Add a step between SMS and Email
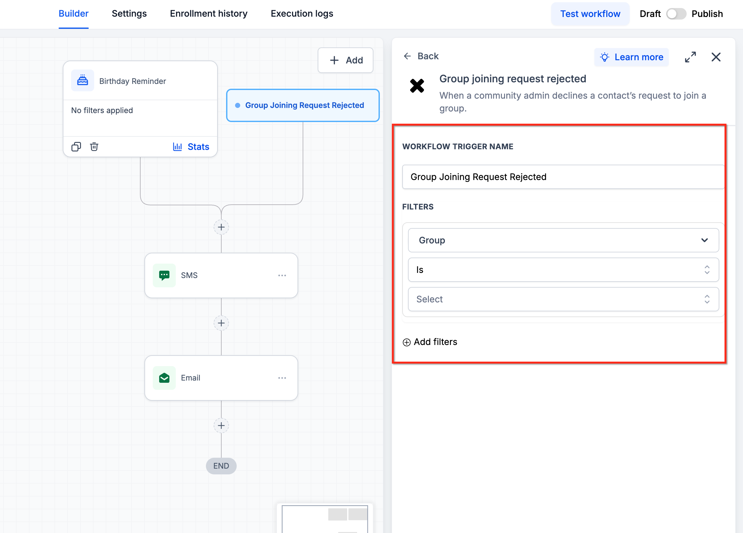Viewport: 743px width, 533px height. click(x=221, y=323)
